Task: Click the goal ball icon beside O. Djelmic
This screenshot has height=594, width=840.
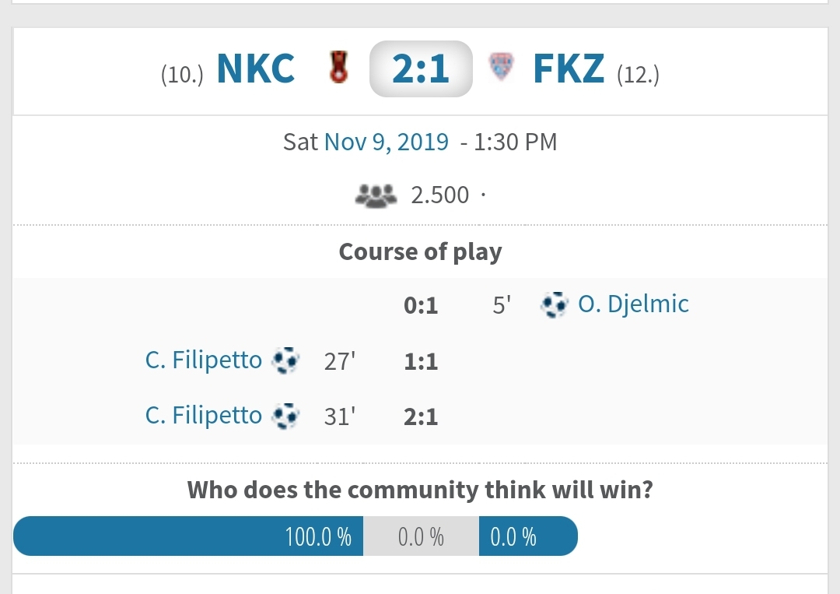Action: [x=554, y=304]
